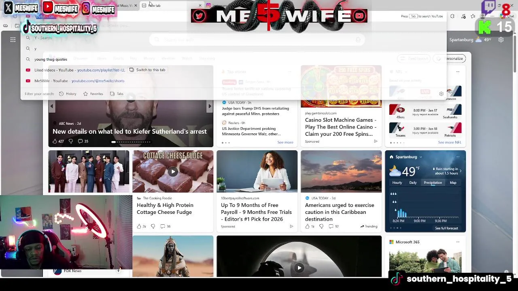Open the weather card more options menu
This screenshot has width=518, height=291.
coord(458,157)
